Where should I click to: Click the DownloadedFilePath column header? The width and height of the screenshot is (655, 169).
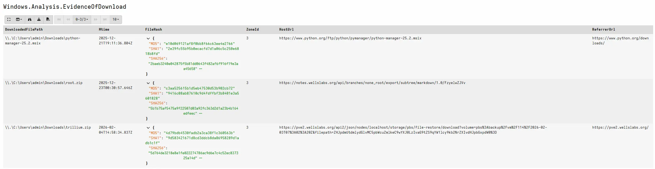pyautogui.click(x=24, y=30)
